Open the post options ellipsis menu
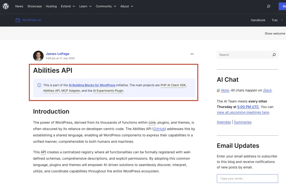The width and height of the screenshot is (286, 184). (192, 54)
